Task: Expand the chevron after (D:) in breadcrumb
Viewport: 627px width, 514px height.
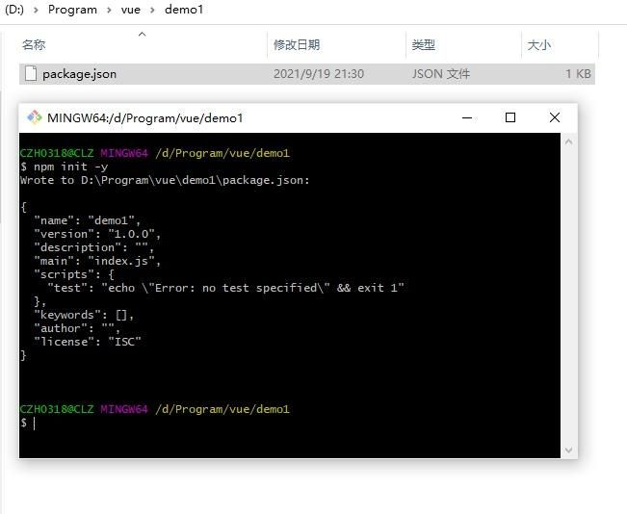Action: click(x=37, y=10)
